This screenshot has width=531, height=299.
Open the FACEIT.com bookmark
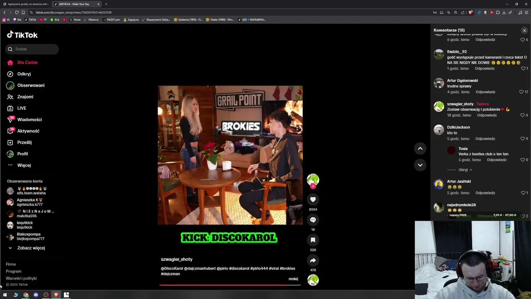pyautogui.click(x=111, y=20)
